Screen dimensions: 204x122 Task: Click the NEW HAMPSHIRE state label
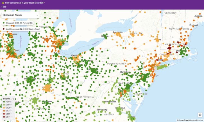[179, 29]
